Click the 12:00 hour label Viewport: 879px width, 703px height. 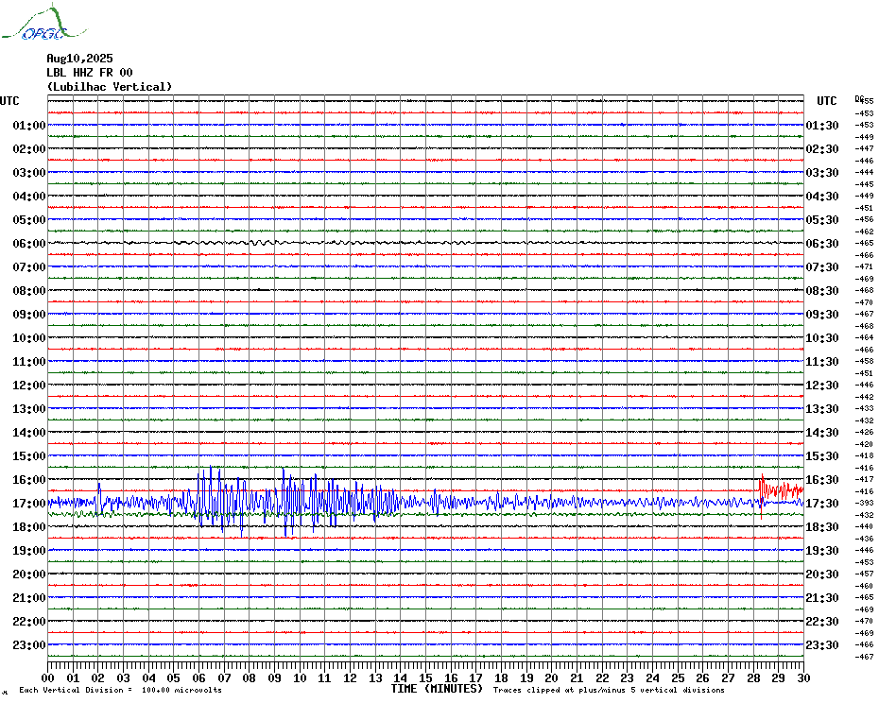29,386
